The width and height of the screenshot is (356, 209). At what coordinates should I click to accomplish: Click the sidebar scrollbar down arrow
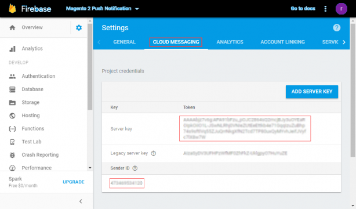90,168
